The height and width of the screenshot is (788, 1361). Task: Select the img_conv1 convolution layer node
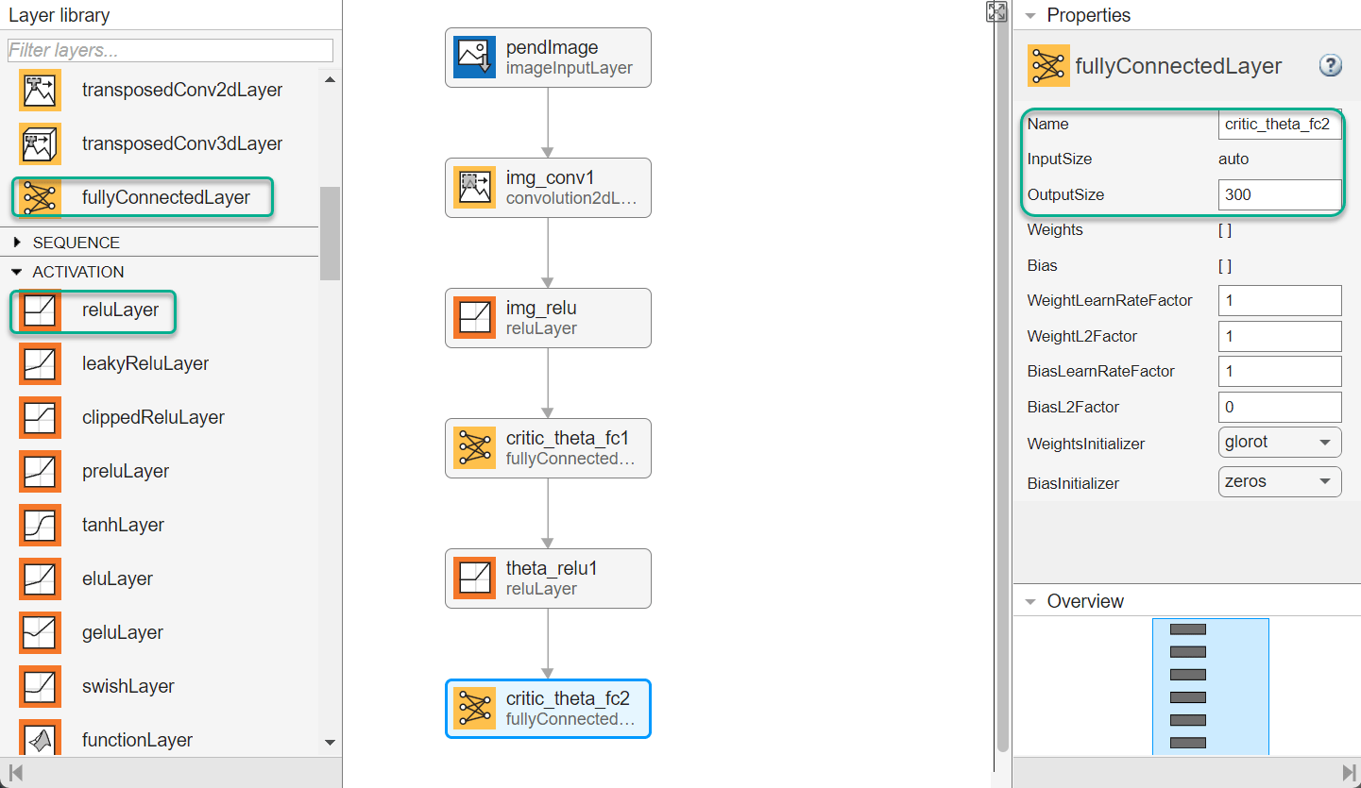coord(548,188)
